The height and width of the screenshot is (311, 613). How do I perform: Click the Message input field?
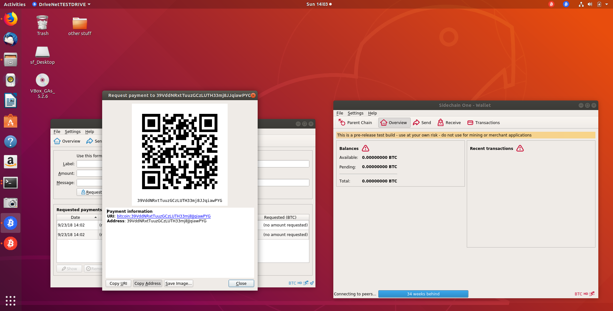[x=89, y=182]
